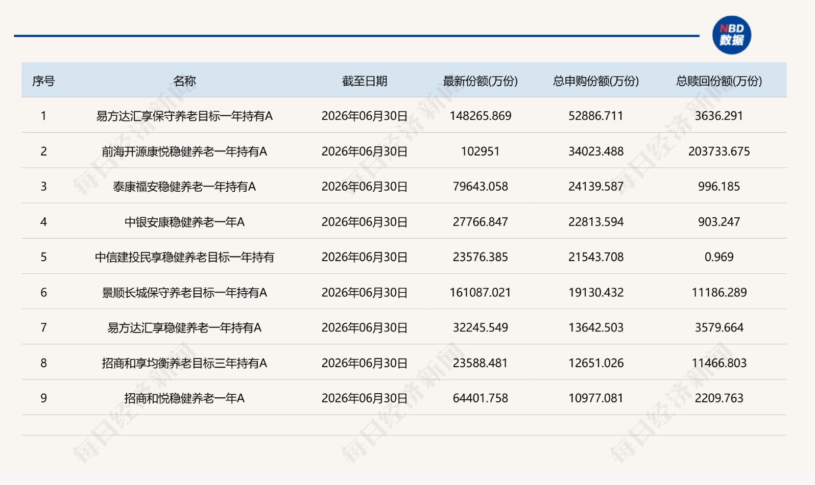
Task: Click subscription value 19130.432
Action: [x=596, y=293]
